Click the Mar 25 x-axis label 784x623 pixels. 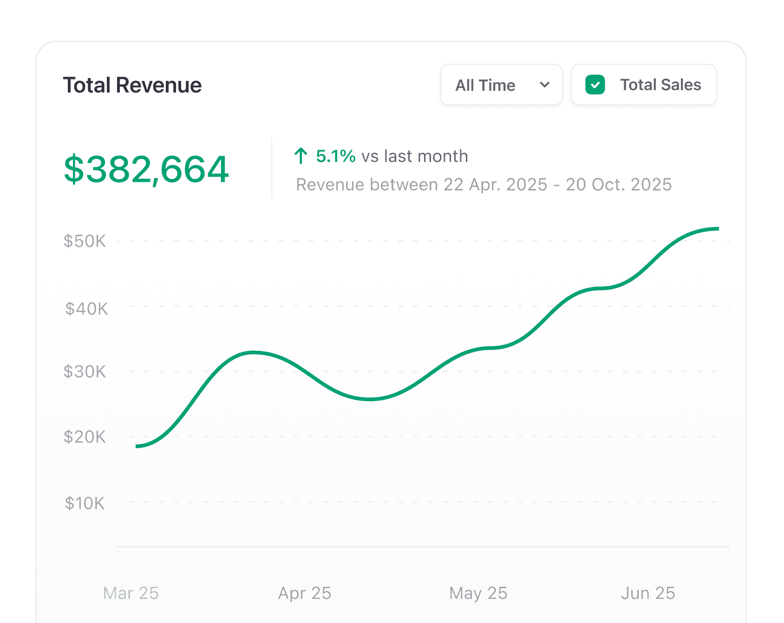(x=131, y=593)
